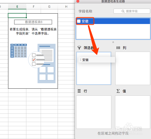Select the 安徽 item in the 筛选器 area
Screen dimensions: 151x139
point(97,60)
